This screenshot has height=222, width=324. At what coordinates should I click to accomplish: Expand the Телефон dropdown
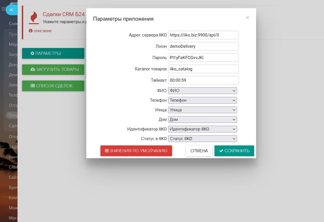[202, 100]
